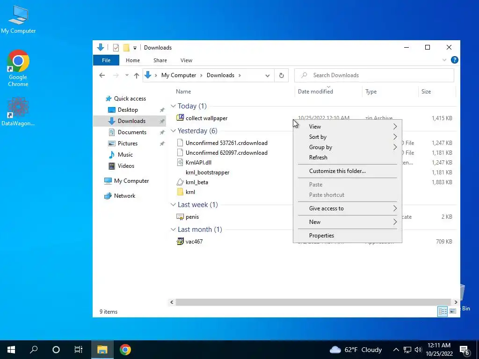Select the collect wallpaper zip file
Image resolution: width=479 pixels, height=359 pixels.
(x=206, y=118)
